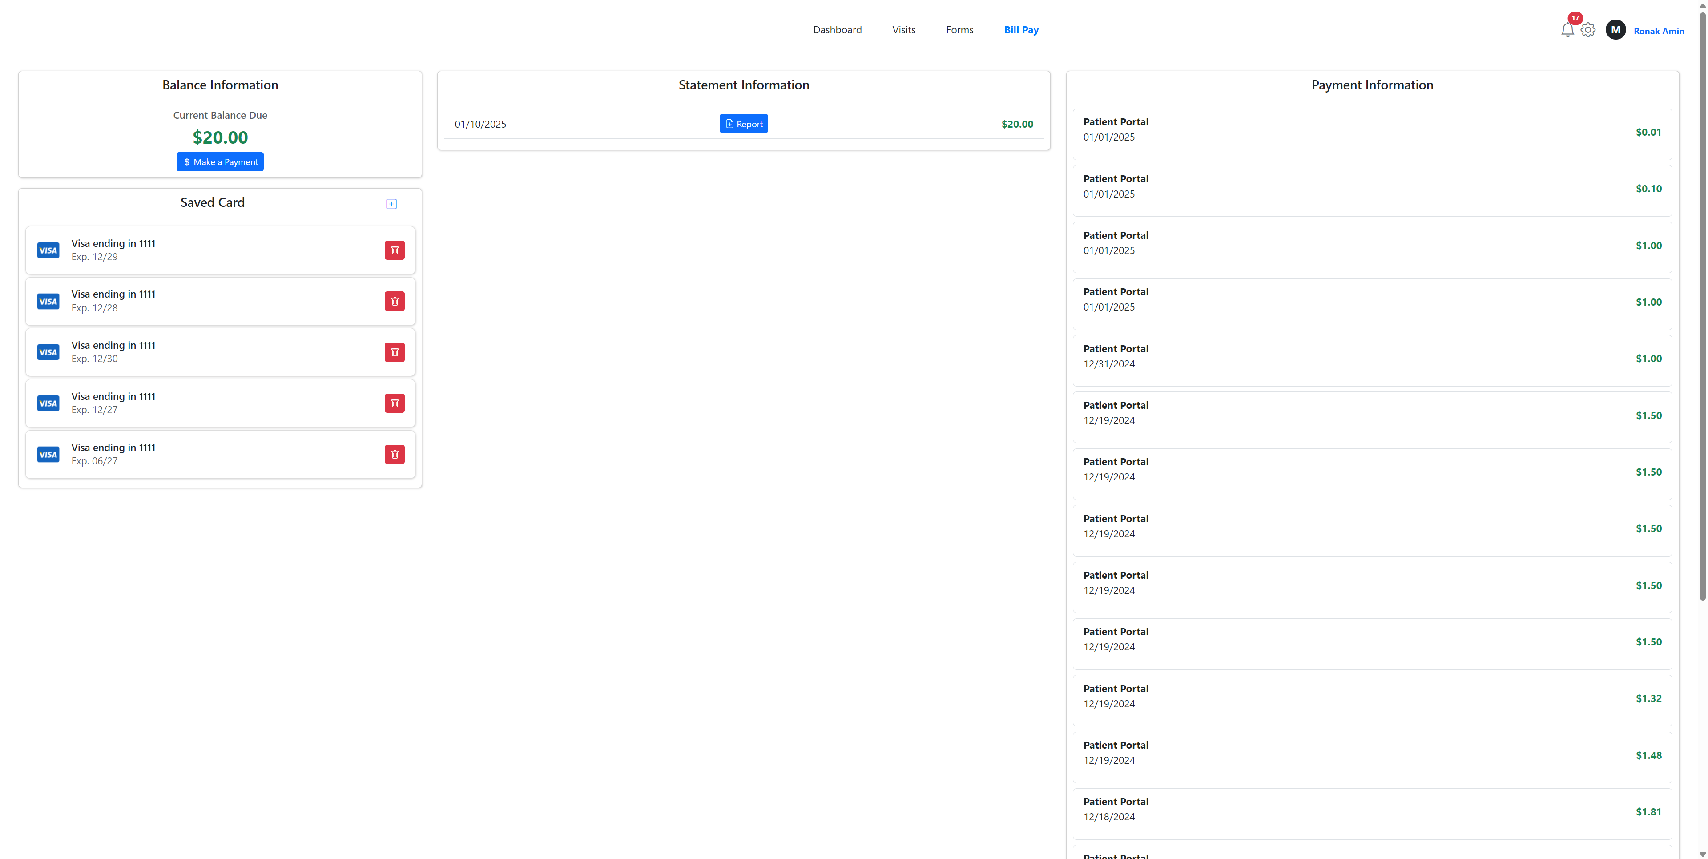
Task: Select the Bill Pay tab
Action: coord(1020,30)
